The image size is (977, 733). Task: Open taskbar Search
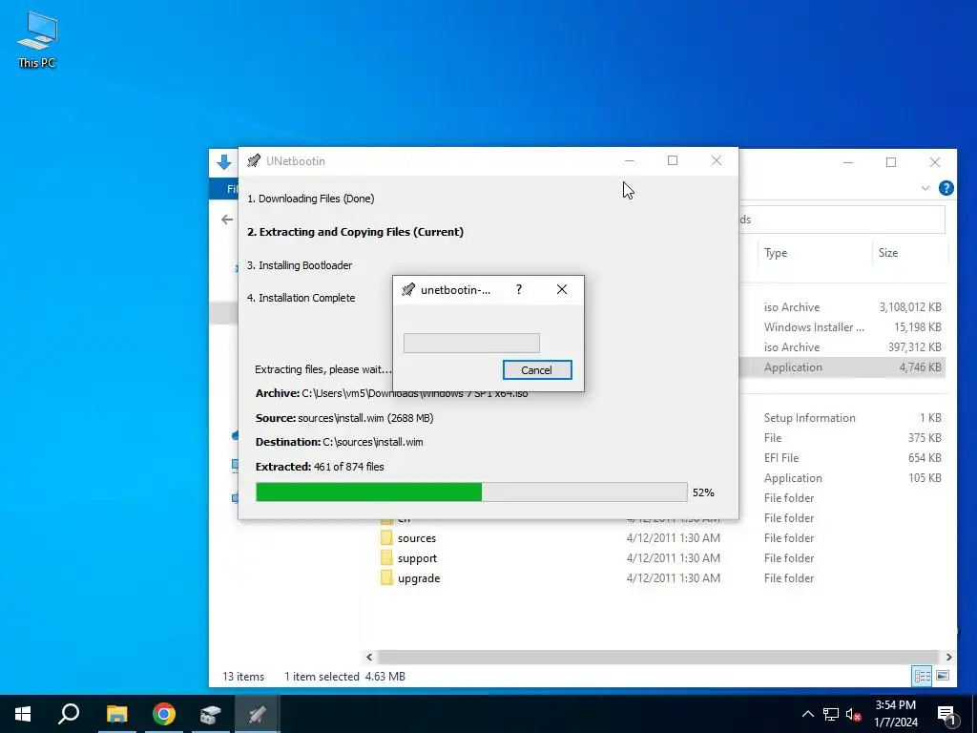pyautogui.click(x=69, y=714)
